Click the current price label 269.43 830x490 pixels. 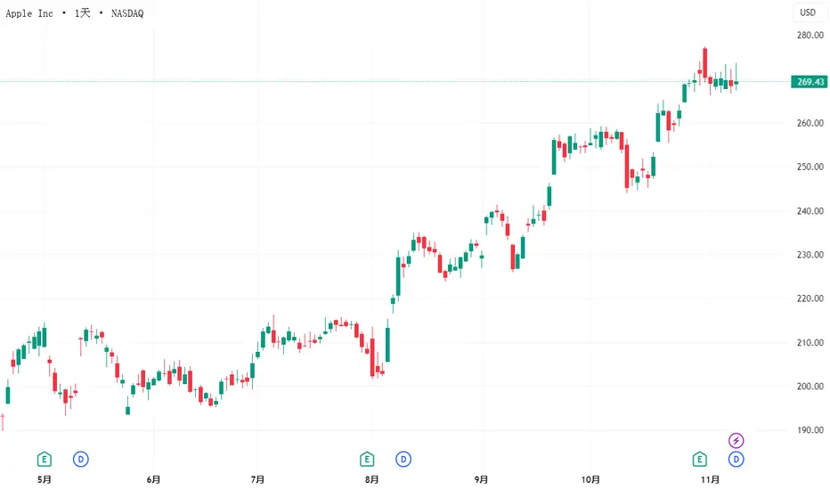click(x=808, y=82)
